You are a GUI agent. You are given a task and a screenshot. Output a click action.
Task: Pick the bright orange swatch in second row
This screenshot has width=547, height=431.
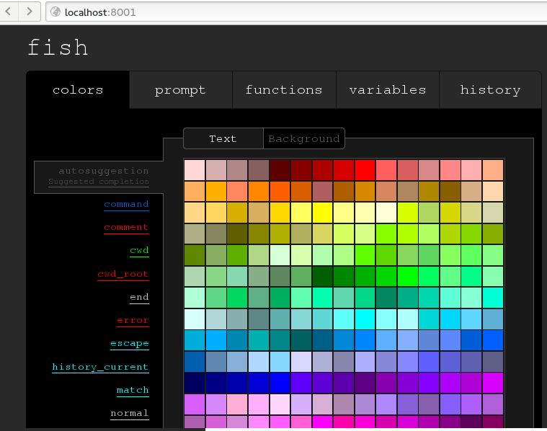(x=259, y=191)
